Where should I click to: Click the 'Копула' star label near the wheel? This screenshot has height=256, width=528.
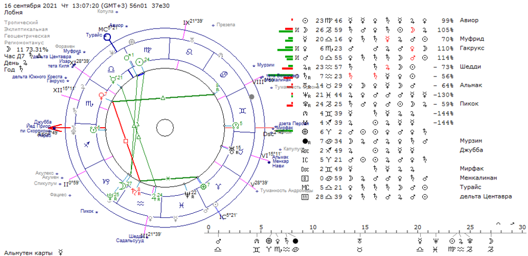(x=106, y=12)
